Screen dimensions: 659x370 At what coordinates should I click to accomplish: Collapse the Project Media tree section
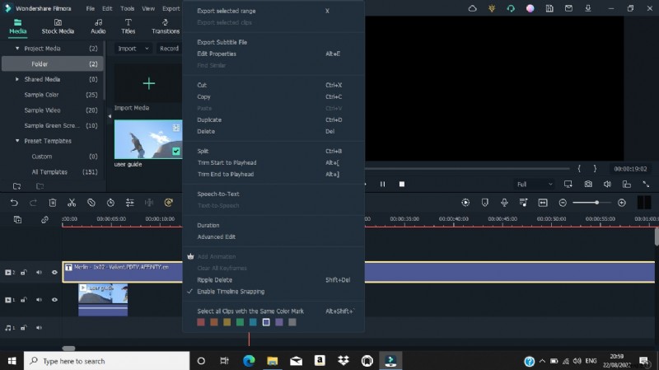17,49
